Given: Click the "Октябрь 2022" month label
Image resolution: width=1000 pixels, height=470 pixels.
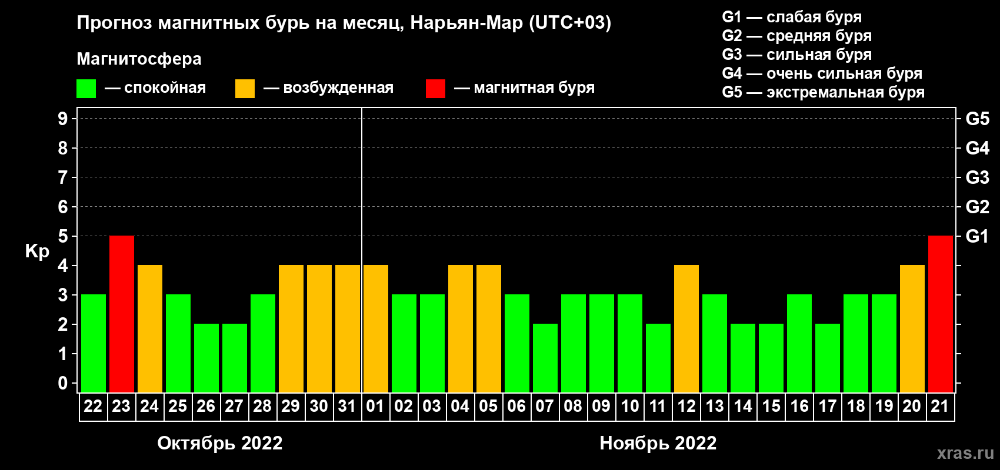Looking at the screenshot, I should click(220, 443).
